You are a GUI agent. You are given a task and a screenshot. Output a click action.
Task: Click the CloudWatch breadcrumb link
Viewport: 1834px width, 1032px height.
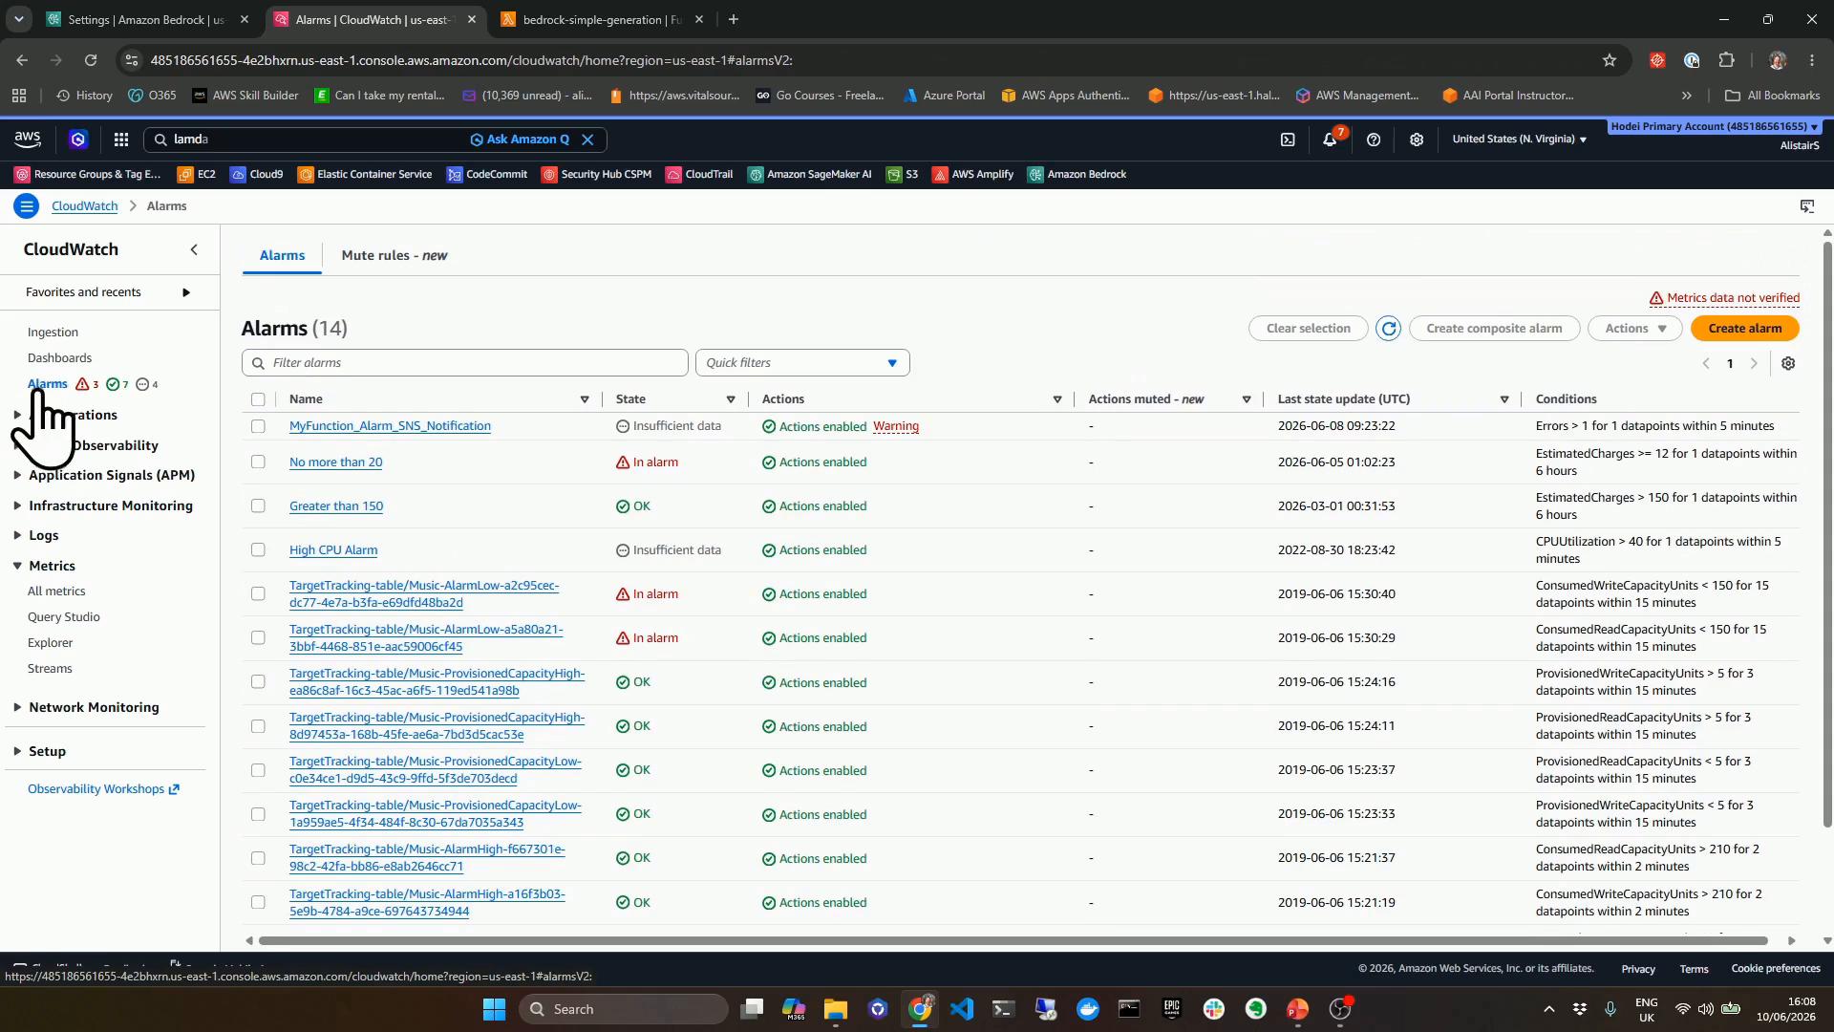click(84, 206)
